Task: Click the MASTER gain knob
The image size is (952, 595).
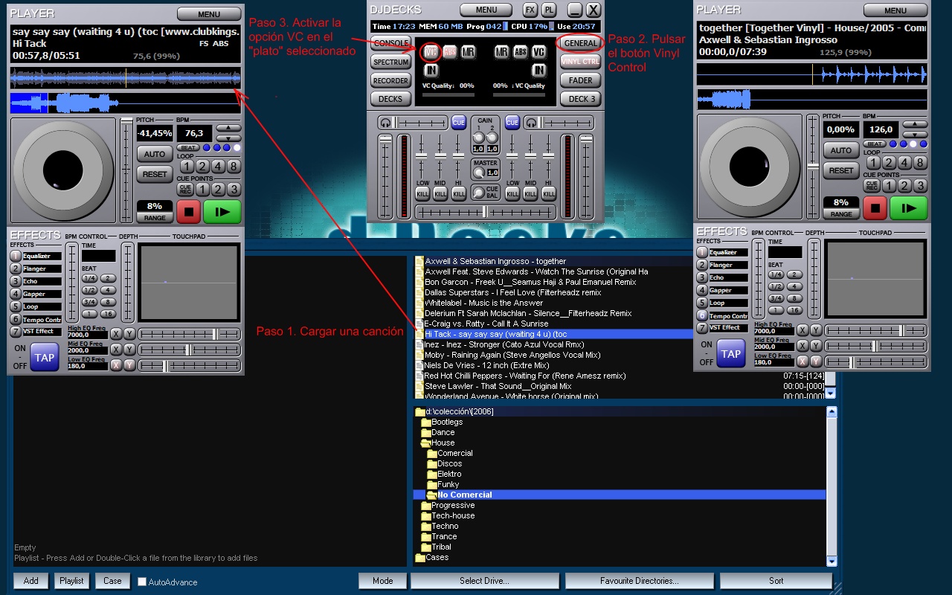Action: pos(478,173)
